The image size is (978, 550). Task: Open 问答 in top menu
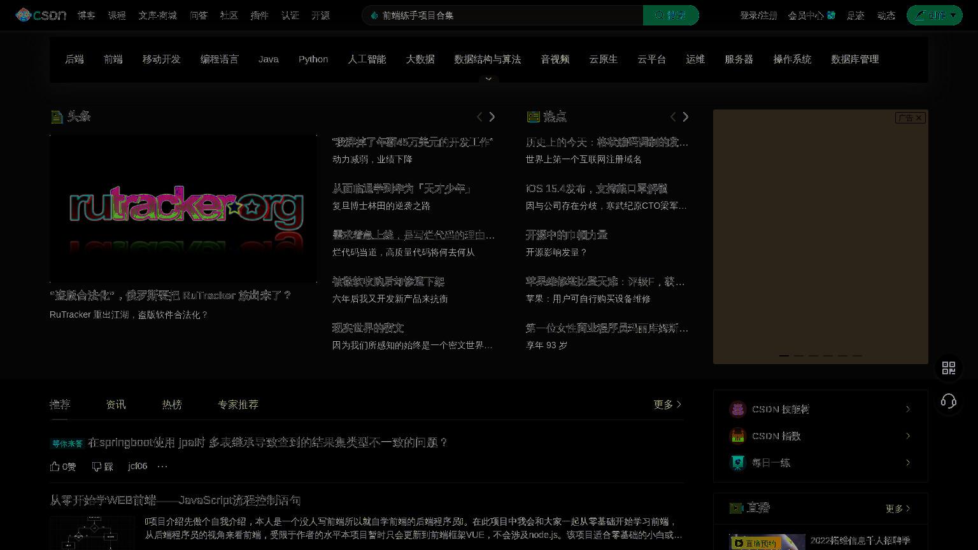199,15
